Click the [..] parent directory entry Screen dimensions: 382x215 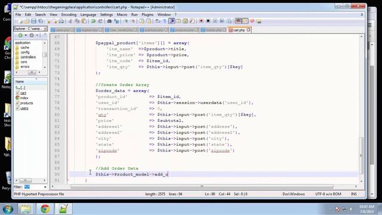click(23, 88)
